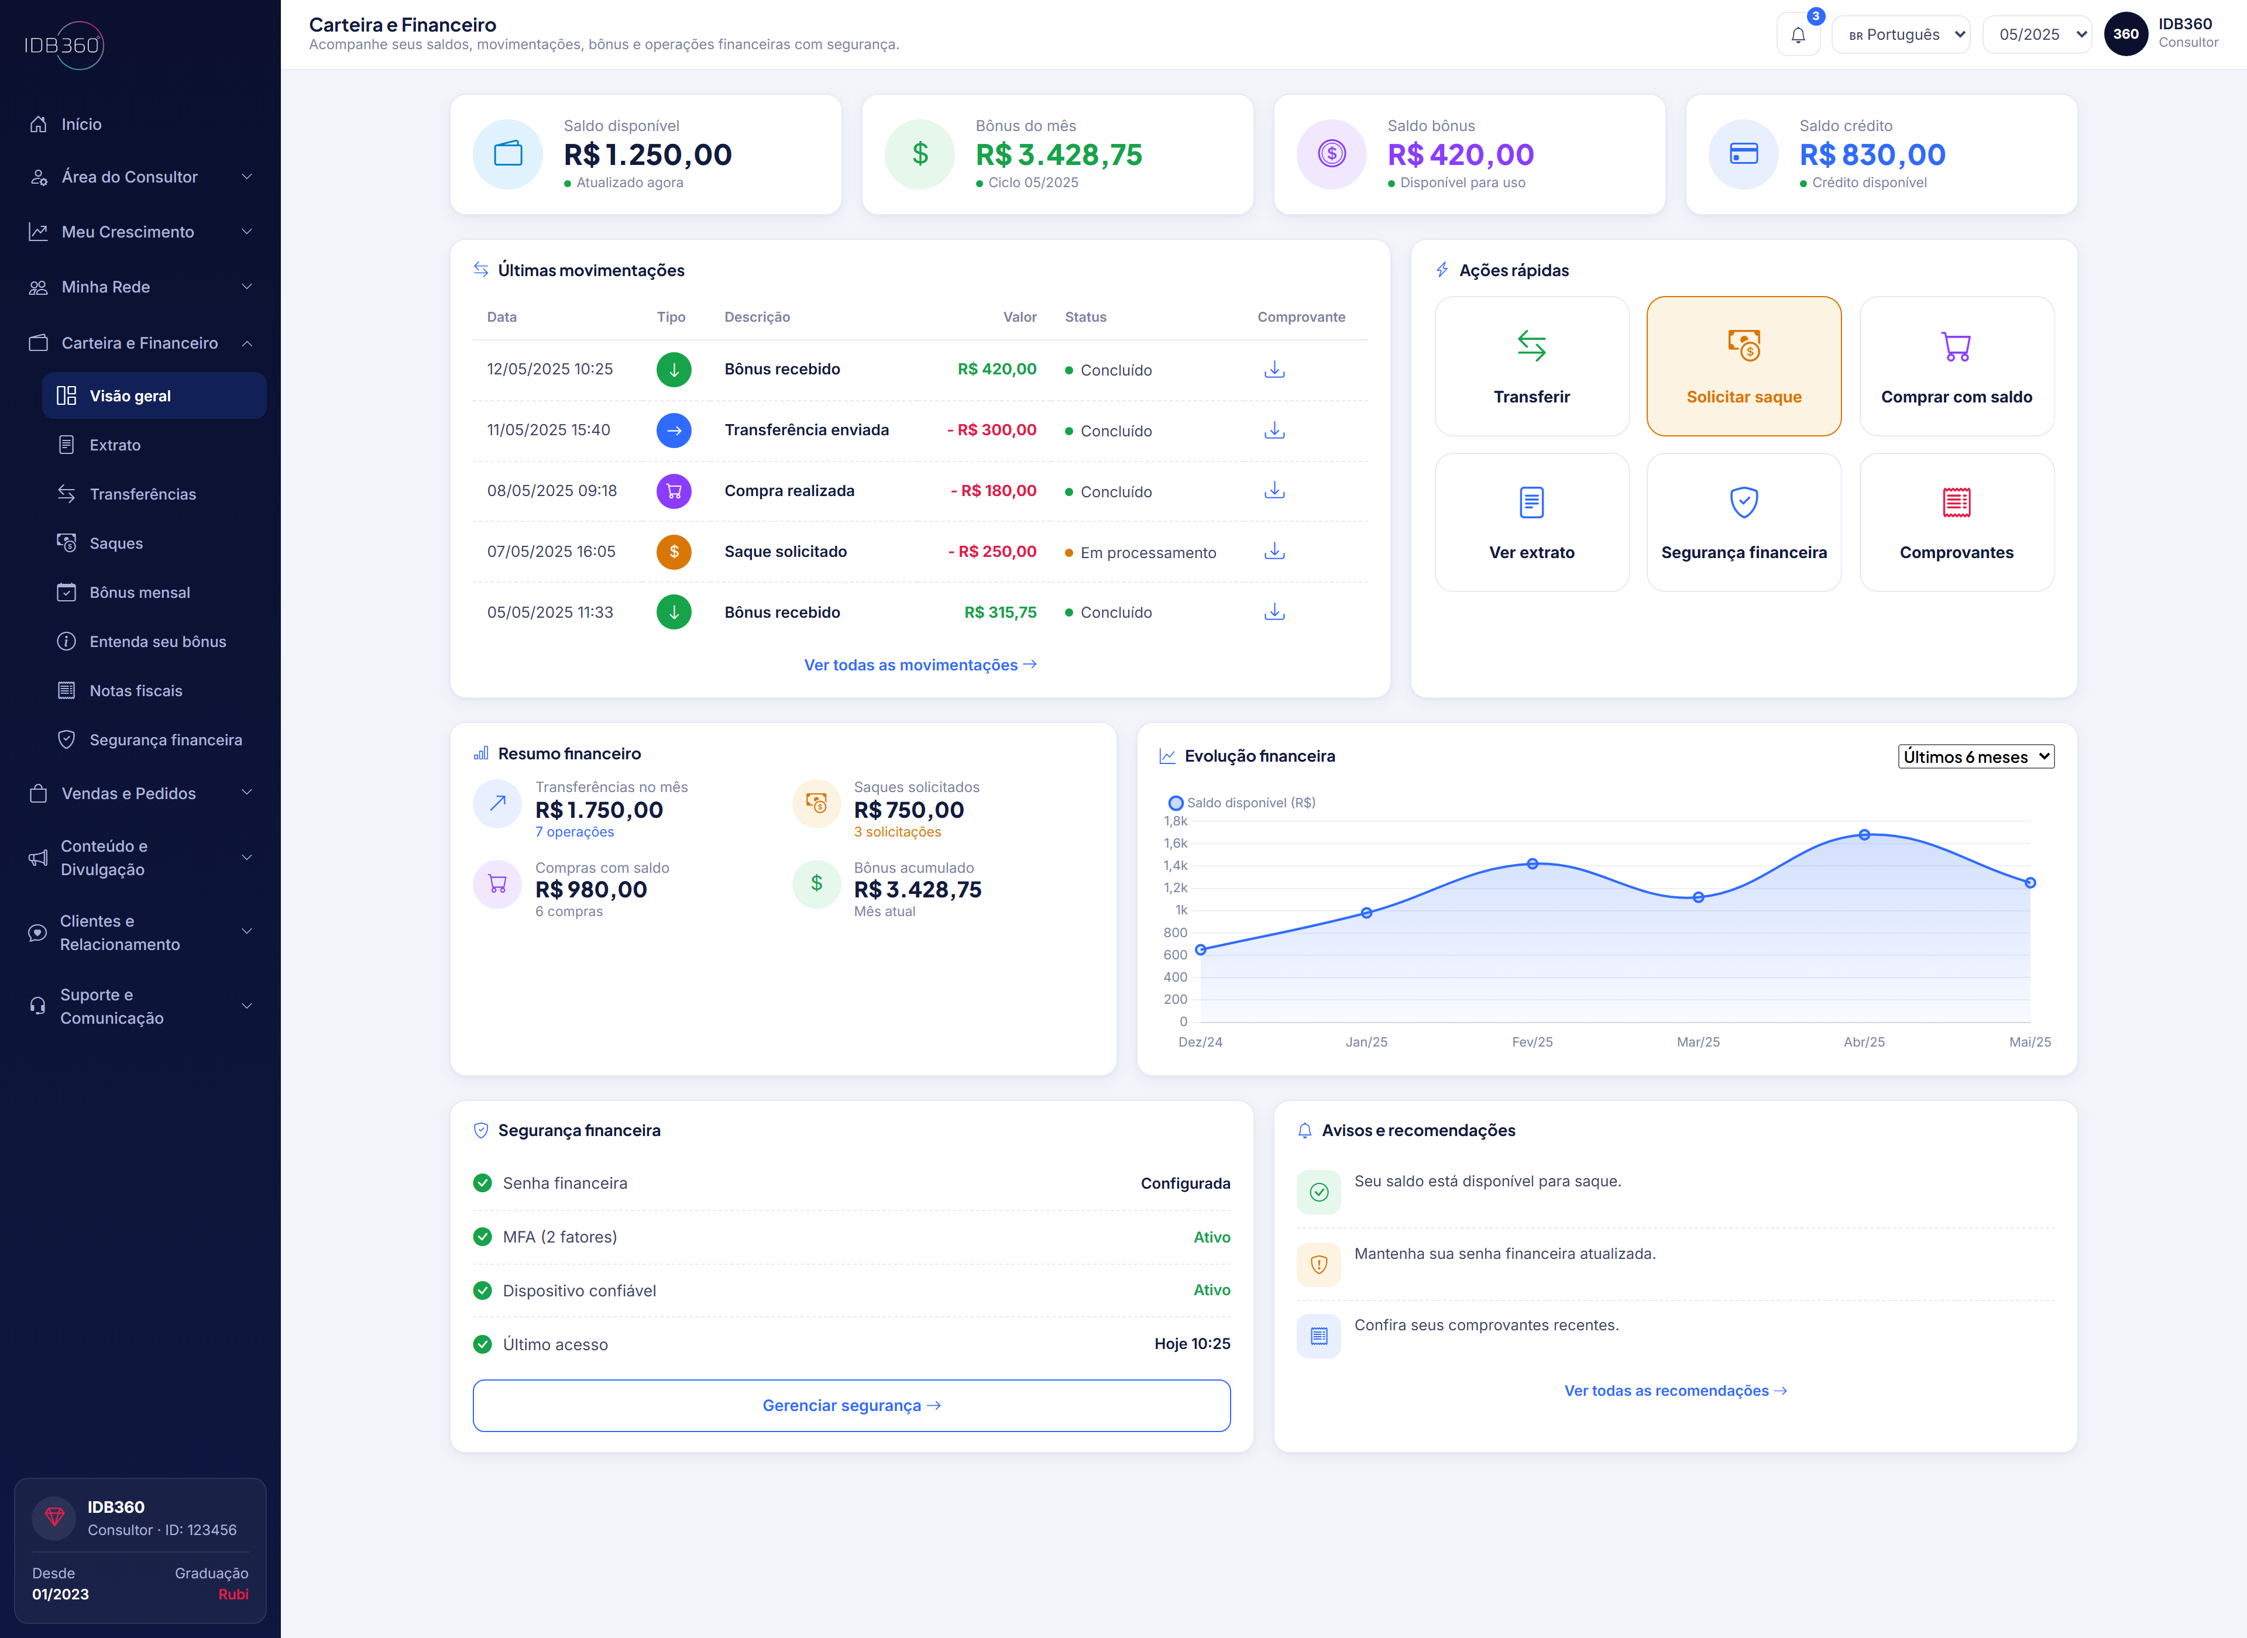
Task: Expand the Minha Rede menu
Action: [x=140, y=288]
